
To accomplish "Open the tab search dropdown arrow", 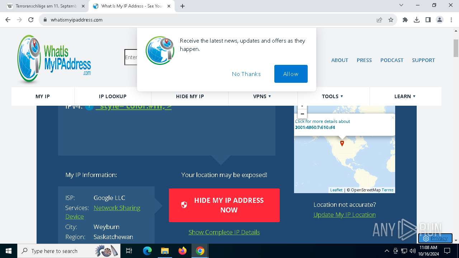I will [x=401, y=5].
